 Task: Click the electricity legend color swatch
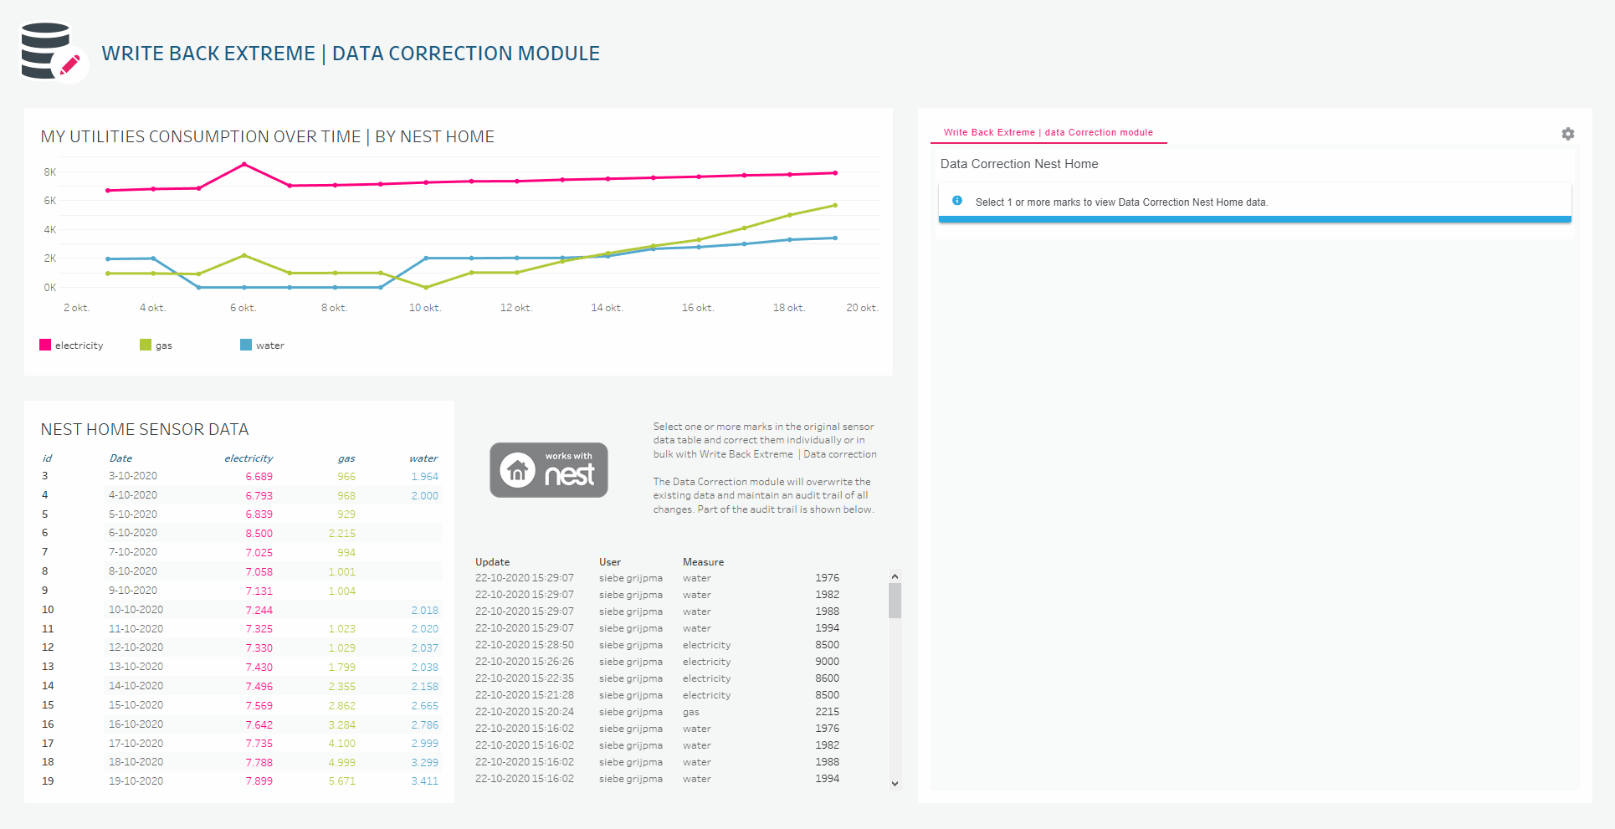click(x=45, y=345)
